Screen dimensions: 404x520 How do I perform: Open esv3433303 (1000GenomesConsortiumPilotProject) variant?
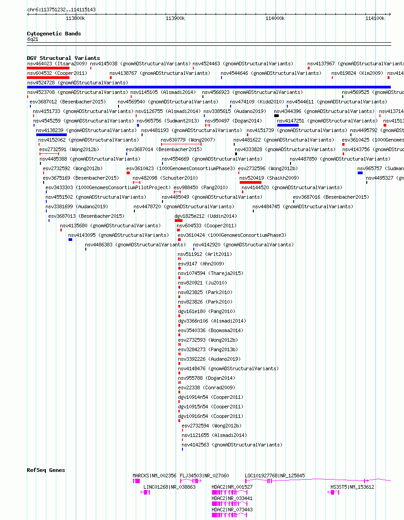108,188
